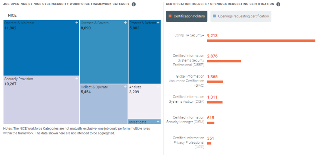Click the orange Certification holders swatch

[x=170, y=16]
